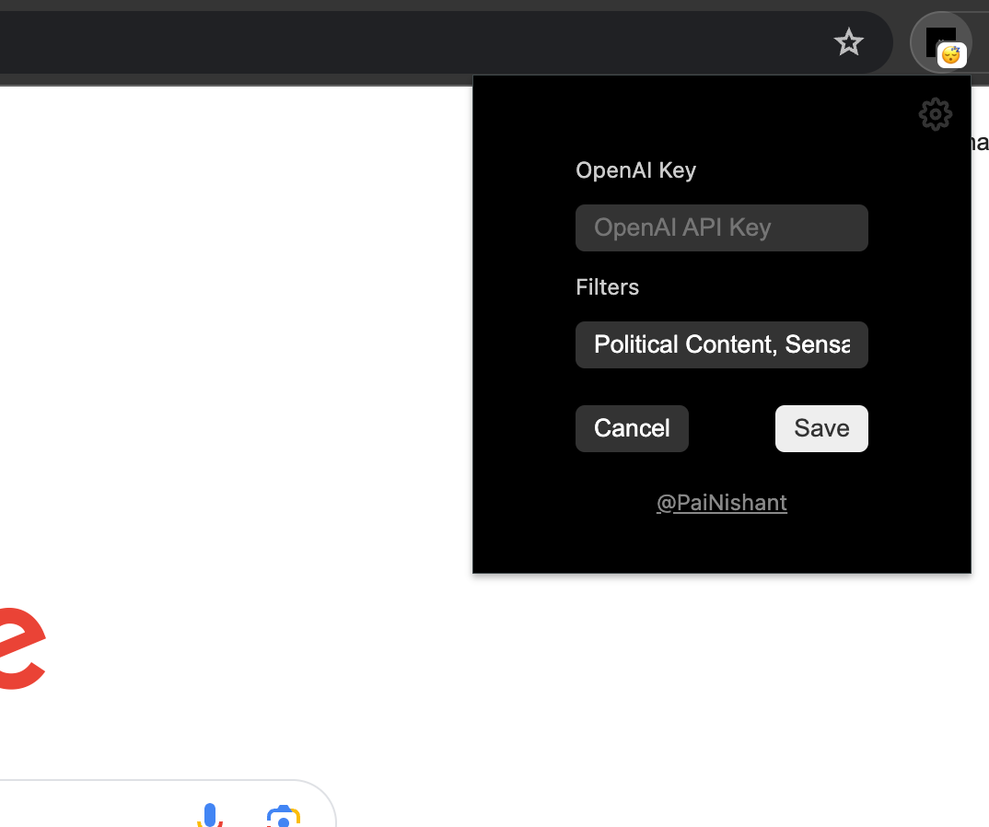Save the extension settings
Viewport: 989px width, 827px height.
(821, 428)
